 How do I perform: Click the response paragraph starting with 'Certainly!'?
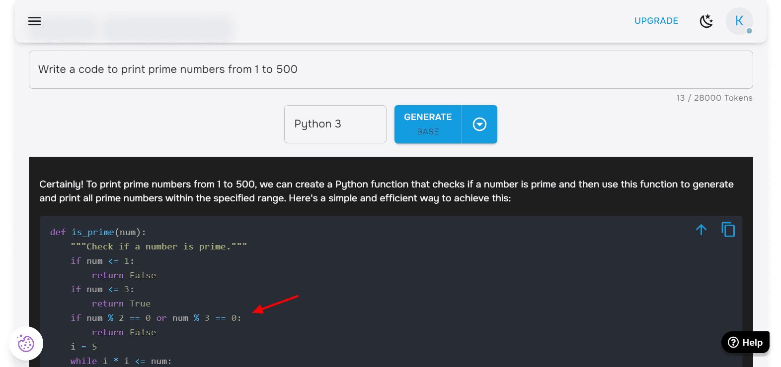386,191
